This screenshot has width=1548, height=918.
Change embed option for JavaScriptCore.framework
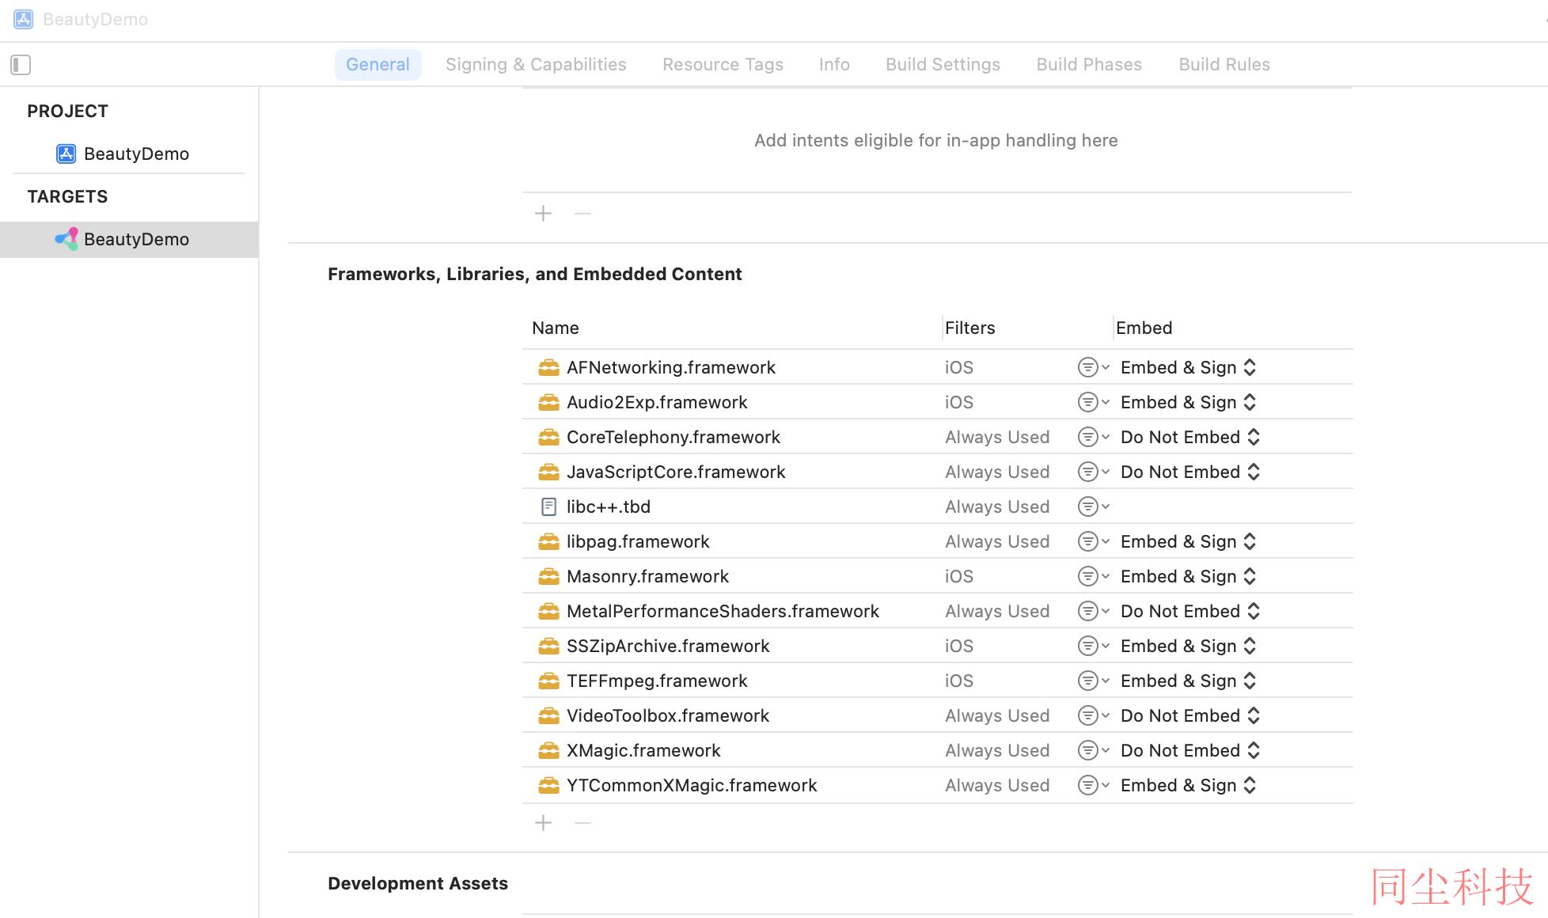[x=1190, y=472]
